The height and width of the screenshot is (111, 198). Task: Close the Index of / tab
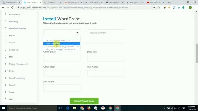[61, 2]
